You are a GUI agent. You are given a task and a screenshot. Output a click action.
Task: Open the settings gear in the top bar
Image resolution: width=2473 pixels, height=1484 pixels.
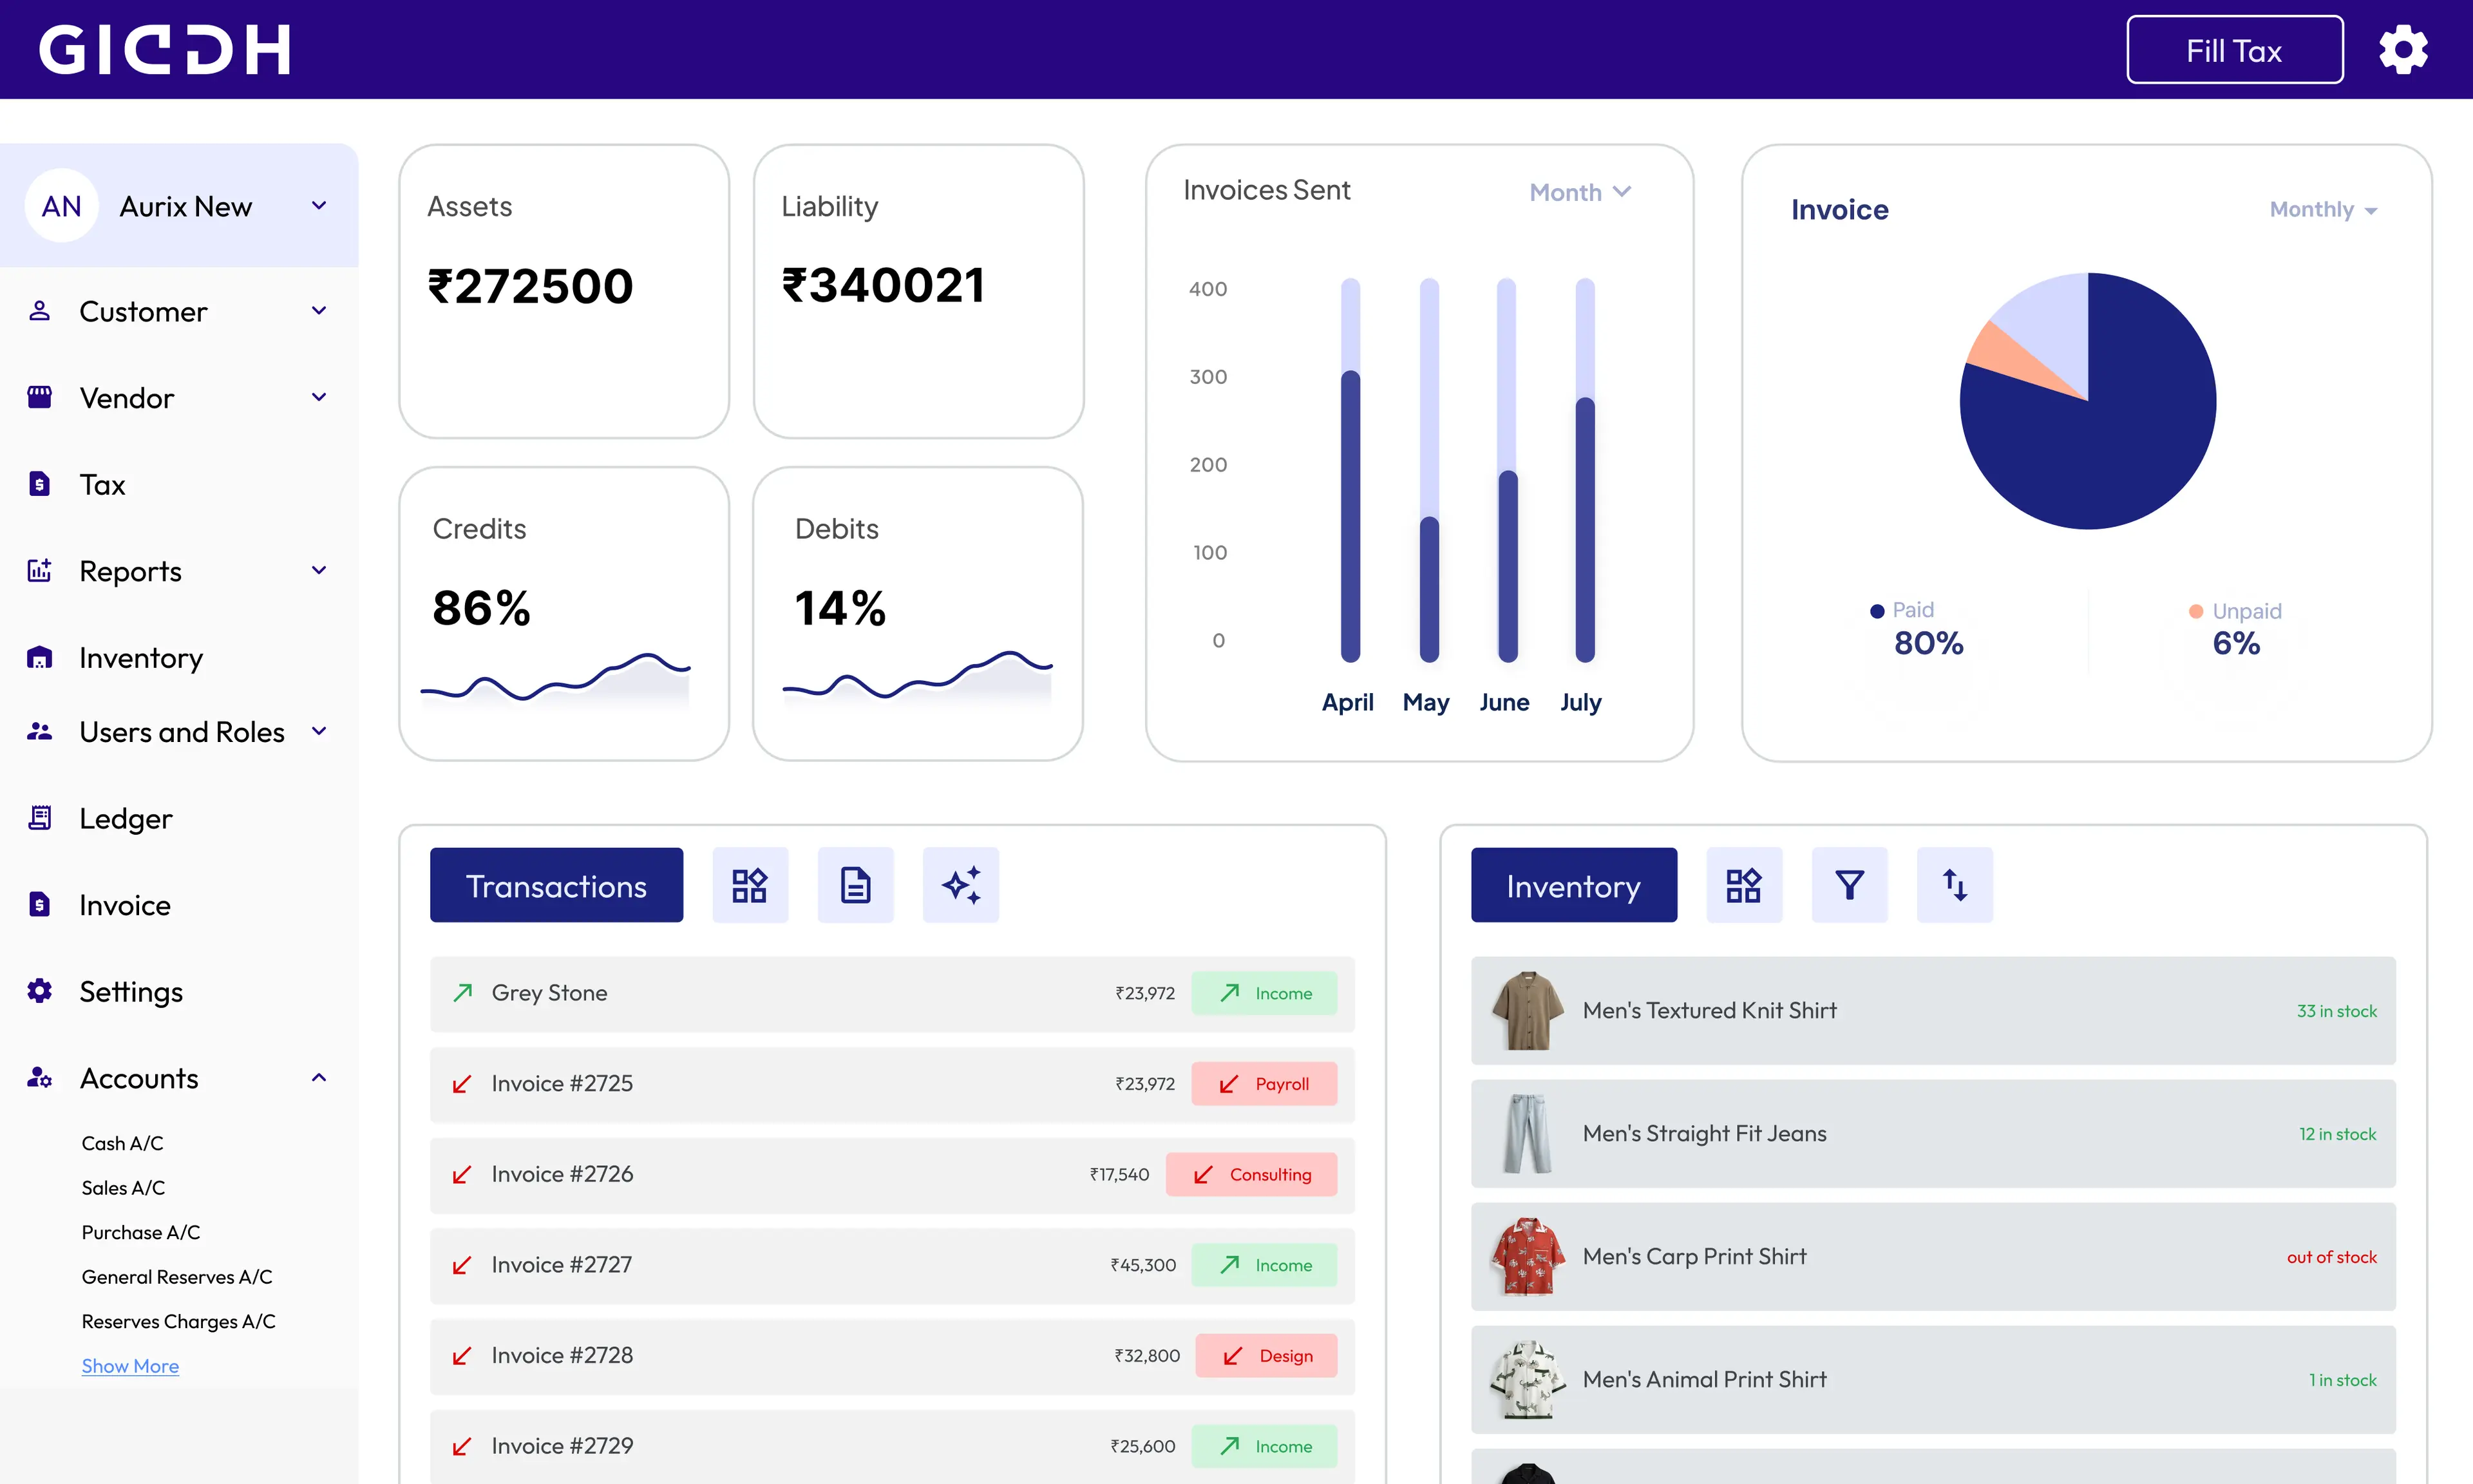pyautogui.click(x=2403, y=48)
